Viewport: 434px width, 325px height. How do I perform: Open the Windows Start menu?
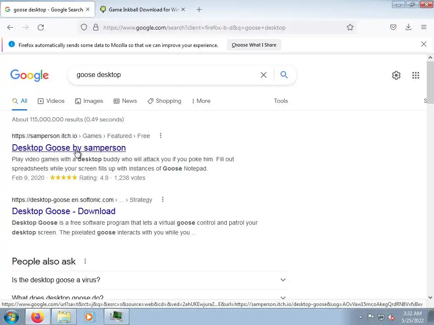pyautogui.click(x=11, y=317)
